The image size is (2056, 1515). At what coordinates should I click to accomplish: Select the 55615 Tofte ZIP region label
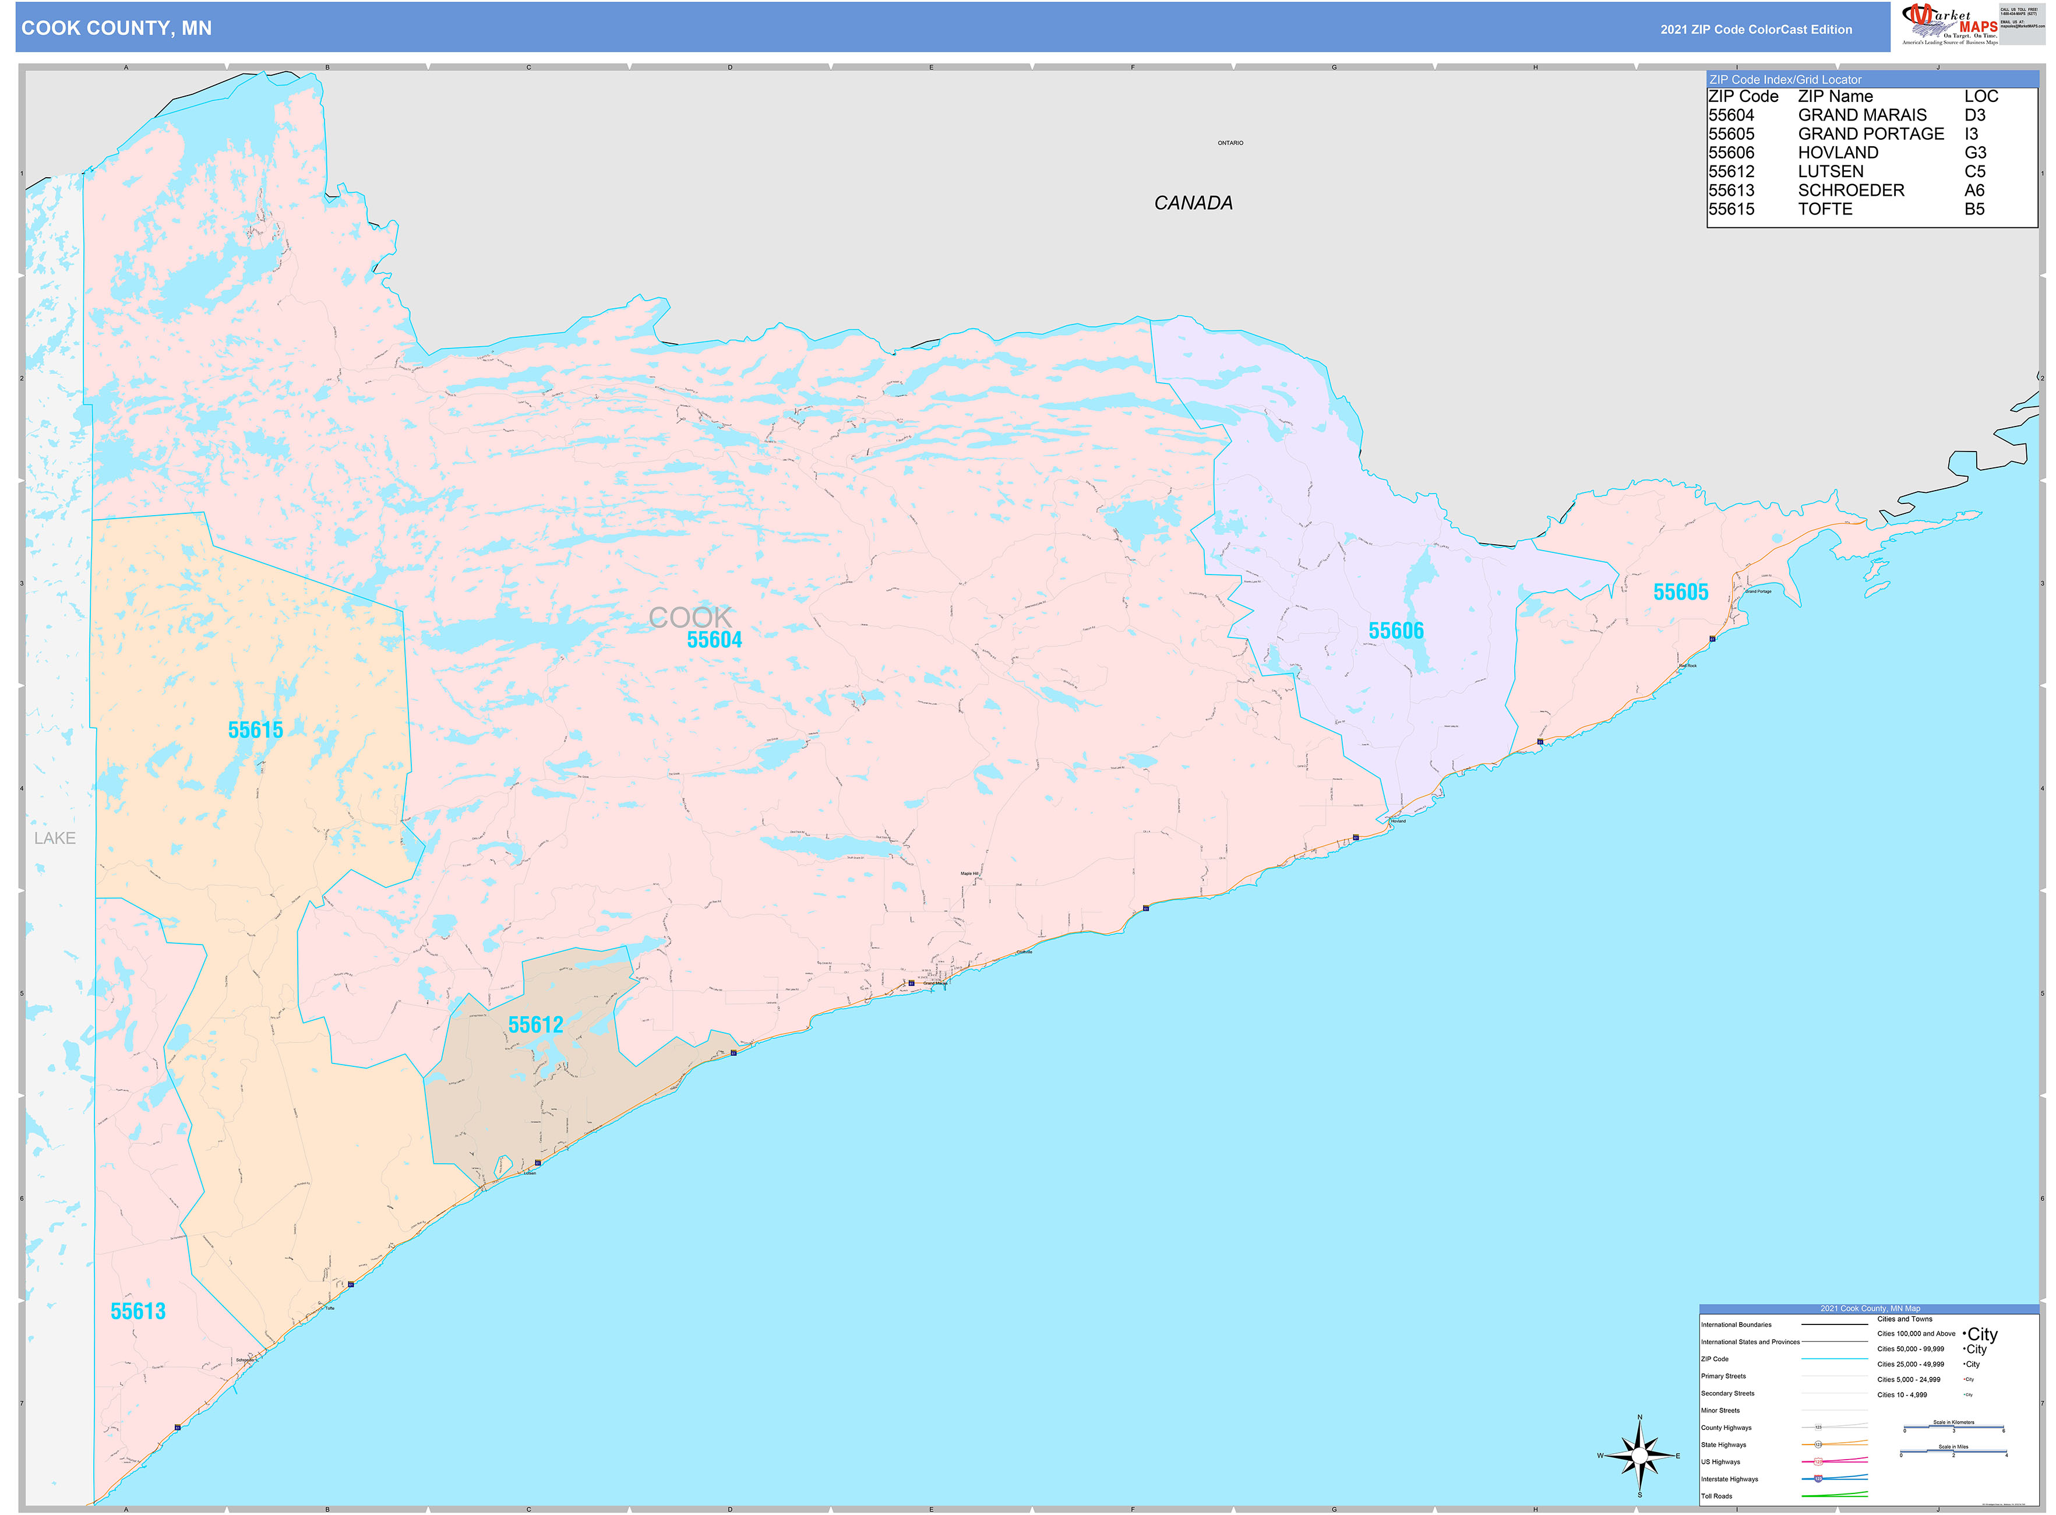255,730
